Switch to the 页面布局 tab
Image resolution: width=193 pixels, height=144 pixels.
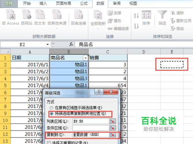[64, 3]
